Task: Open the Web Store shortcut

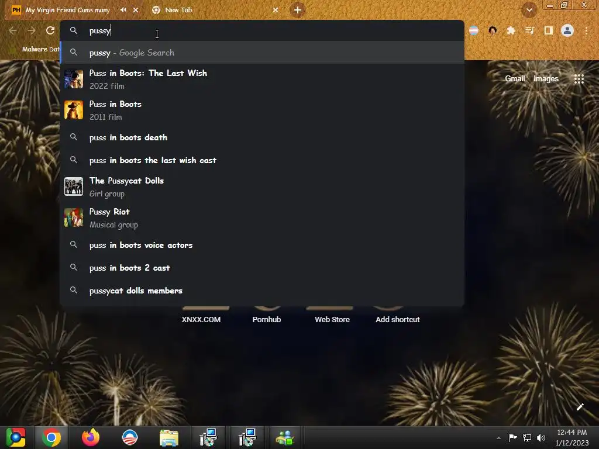Action: (332, 315)
